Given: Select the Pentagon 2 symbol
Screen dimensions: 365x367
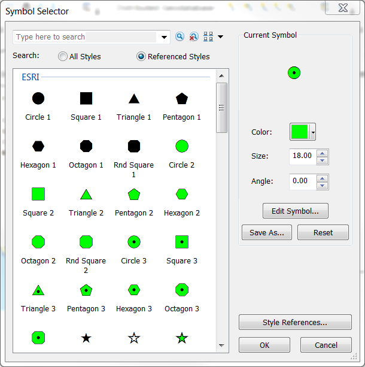Looking at the screenshot, I should pos(134,194).
